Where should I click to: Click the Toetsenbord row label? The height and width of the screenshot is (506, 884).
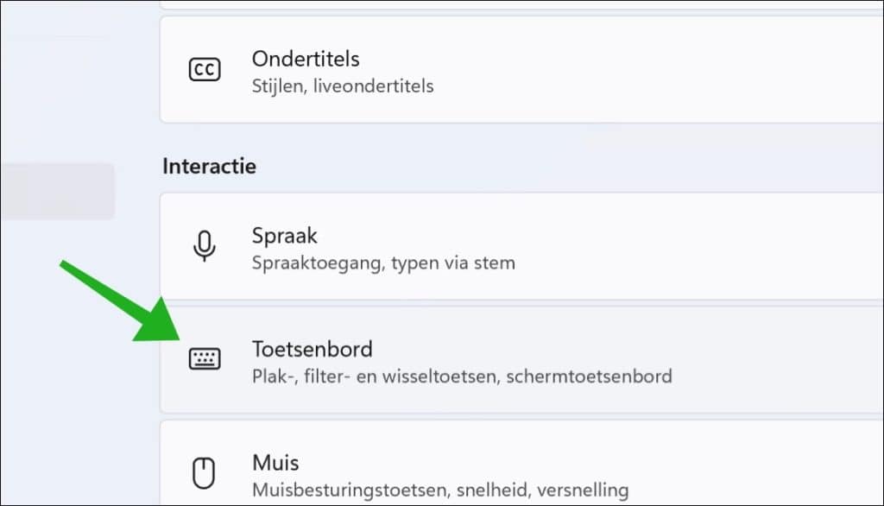312,349
